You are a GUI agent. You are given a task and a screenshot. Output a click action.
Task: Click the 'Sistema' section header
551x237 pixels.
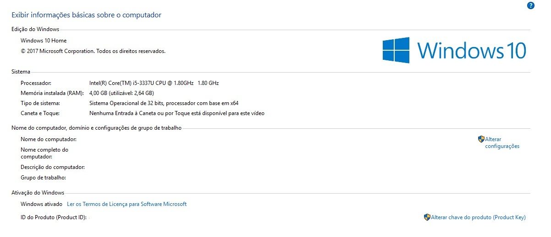coord(21,72)
